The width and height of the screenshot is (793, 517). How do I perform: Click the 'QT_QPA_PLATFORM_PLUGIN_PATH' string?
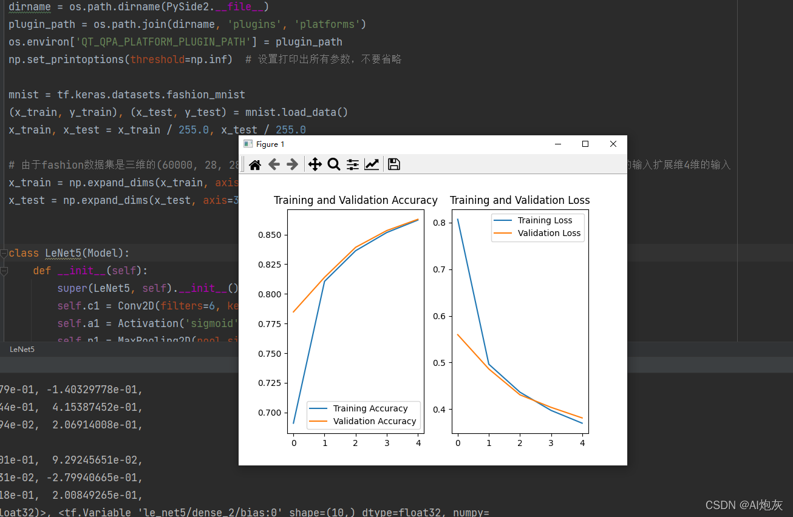click(x=163, y=42)
